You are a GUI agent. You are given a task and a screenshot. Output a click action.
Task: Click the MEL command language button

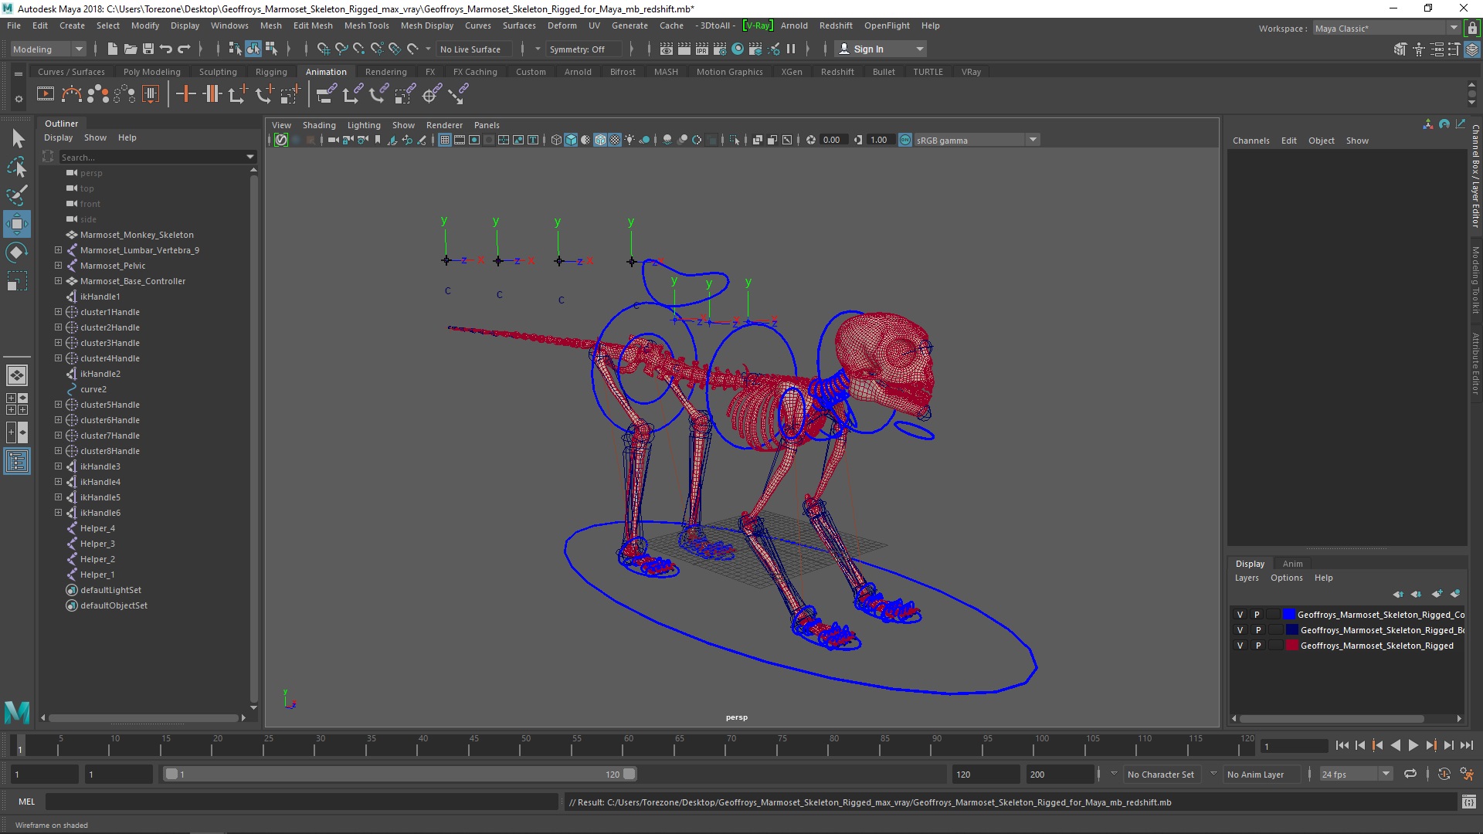pos(27,802)
